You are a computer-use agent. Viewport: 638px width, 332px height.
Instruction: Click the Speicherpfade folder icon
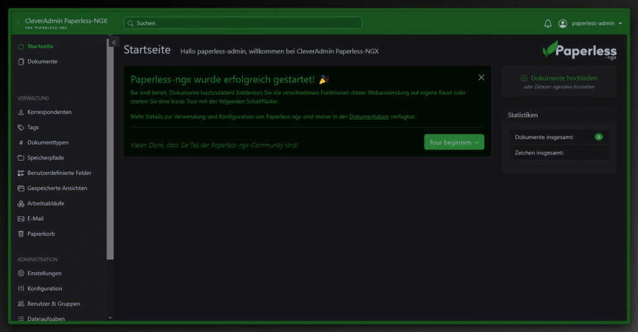coord(21,158)
